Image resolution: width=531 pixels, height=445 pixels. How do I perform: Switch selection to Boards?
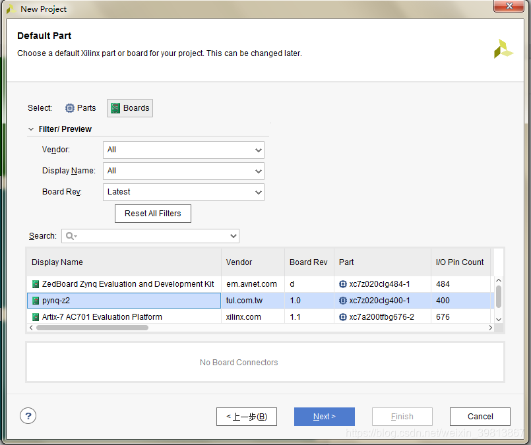(x=130, y=108)
